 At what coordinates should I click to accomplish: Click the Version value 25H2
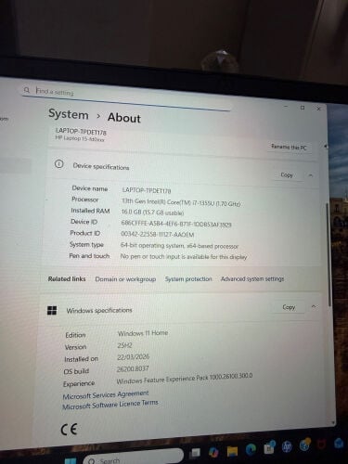[124, 345]
